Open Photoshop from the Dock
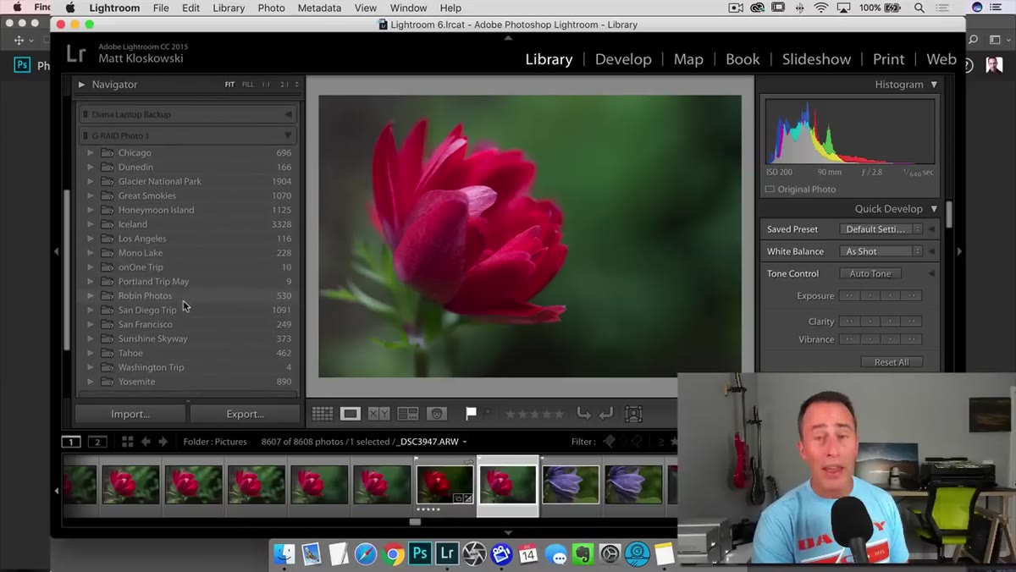Image resolution: width=1016 pixels, height=572 pixels. coord(420,554)
